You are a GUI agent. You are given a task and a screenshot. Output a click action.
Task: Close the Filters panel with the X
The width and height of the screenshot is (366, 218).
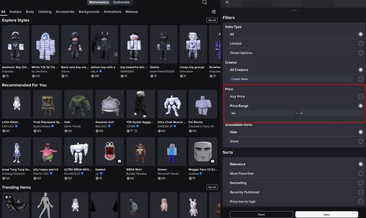[227, 2]
